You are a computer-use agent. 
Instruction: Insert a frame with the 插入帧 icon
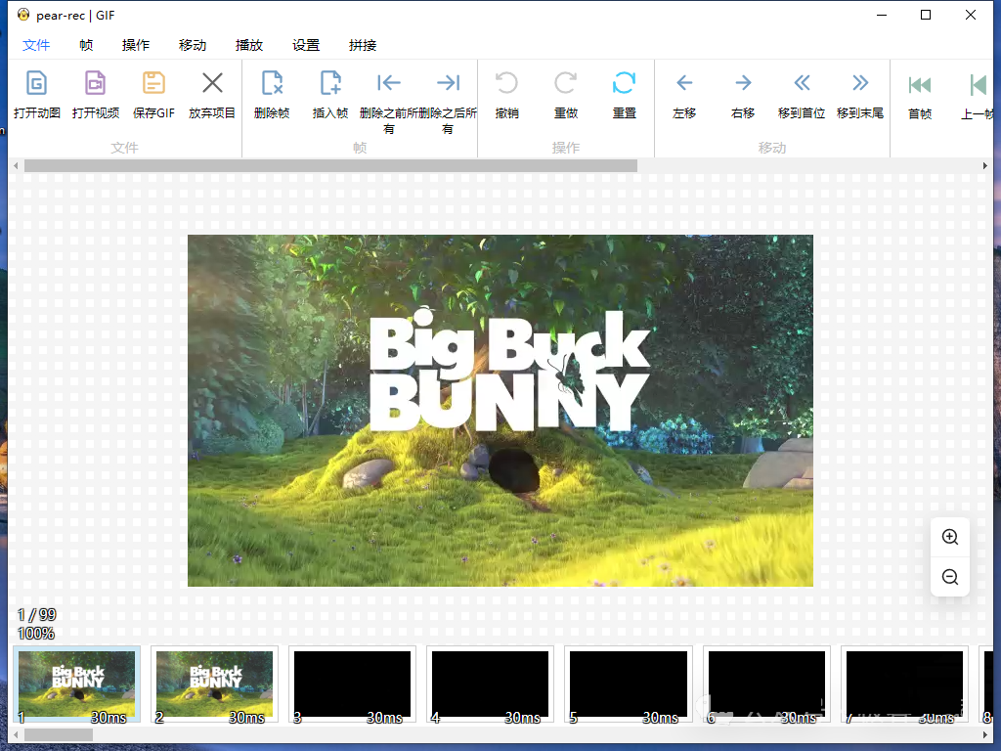click(330, 83)
